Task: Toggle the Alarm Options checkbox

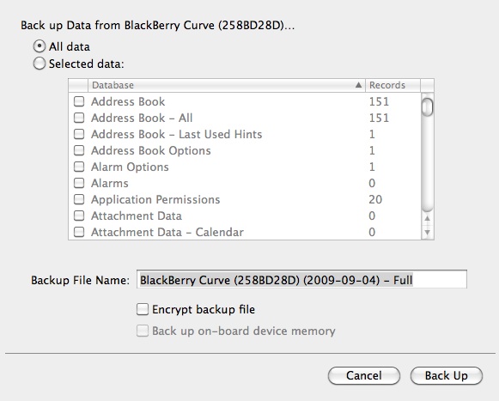Action: point(79,167)
